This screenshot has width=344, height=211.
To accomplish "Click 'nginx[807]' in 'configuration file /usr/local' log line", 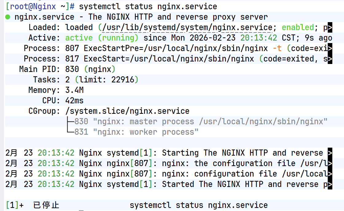I will click(x=129, y=174).
